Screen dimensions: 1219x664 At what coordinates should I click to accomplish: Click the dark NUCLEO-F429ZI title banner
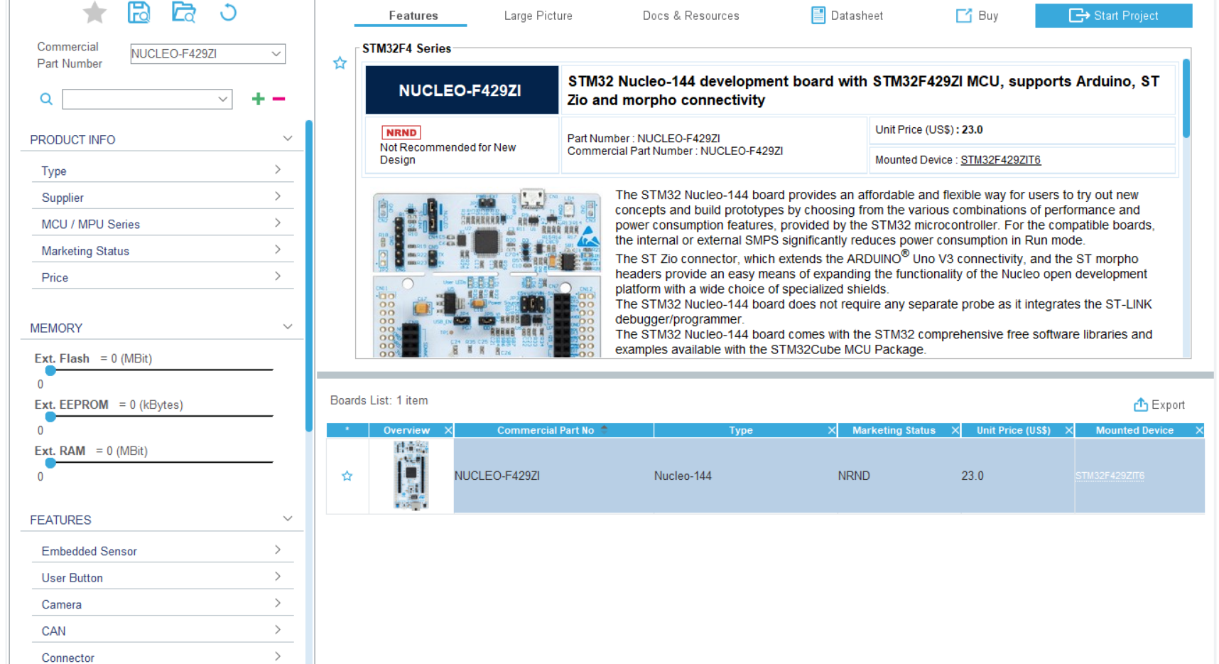click(462, 90)
